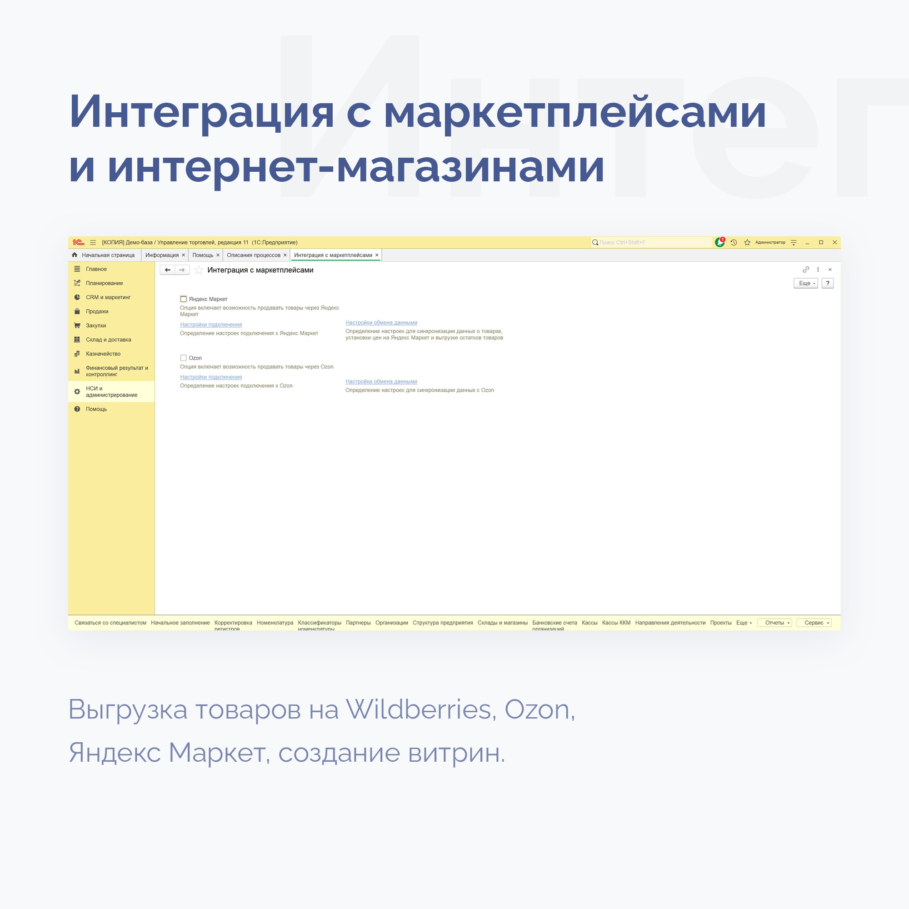Expand the Еще dropdown button
Image resolution: width=909 pixels, height=909 pixels.
[x=806, y=283]
